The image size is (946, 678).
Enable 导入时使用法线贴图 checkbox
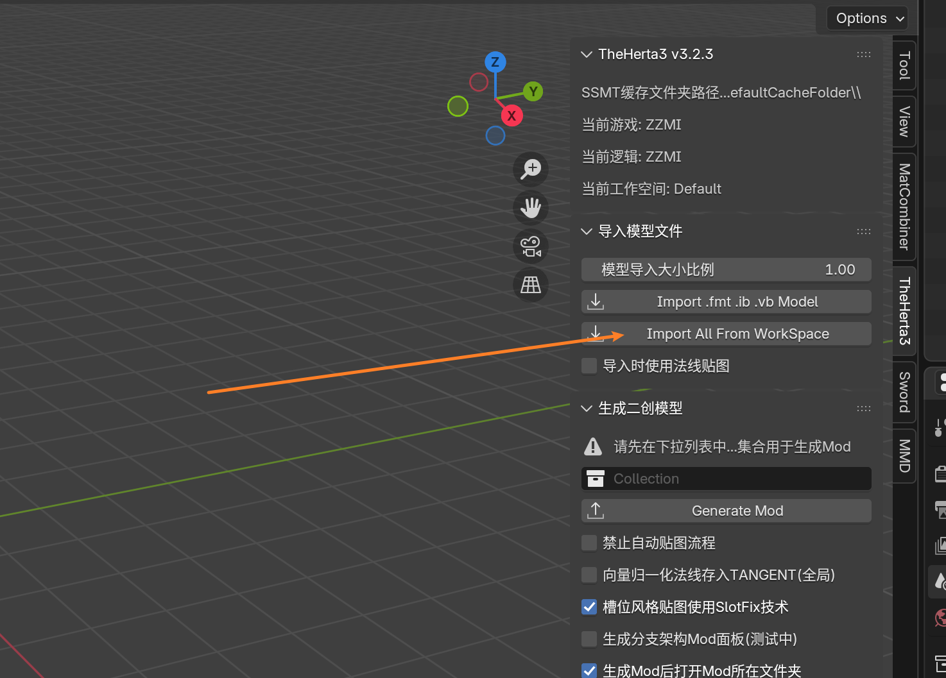(x=589, y=366)
